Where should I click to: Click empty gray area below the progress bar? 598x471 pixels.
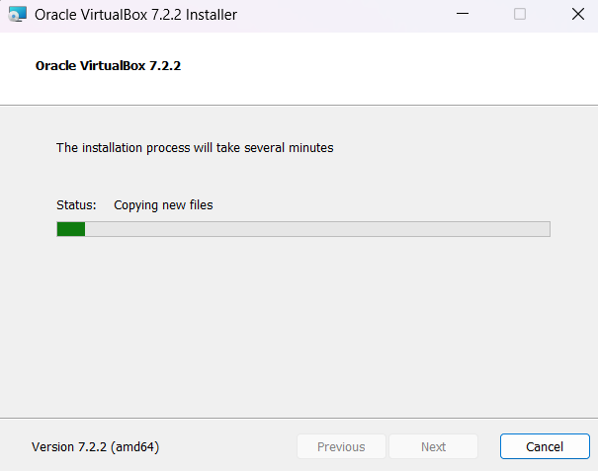click(297, 326)
